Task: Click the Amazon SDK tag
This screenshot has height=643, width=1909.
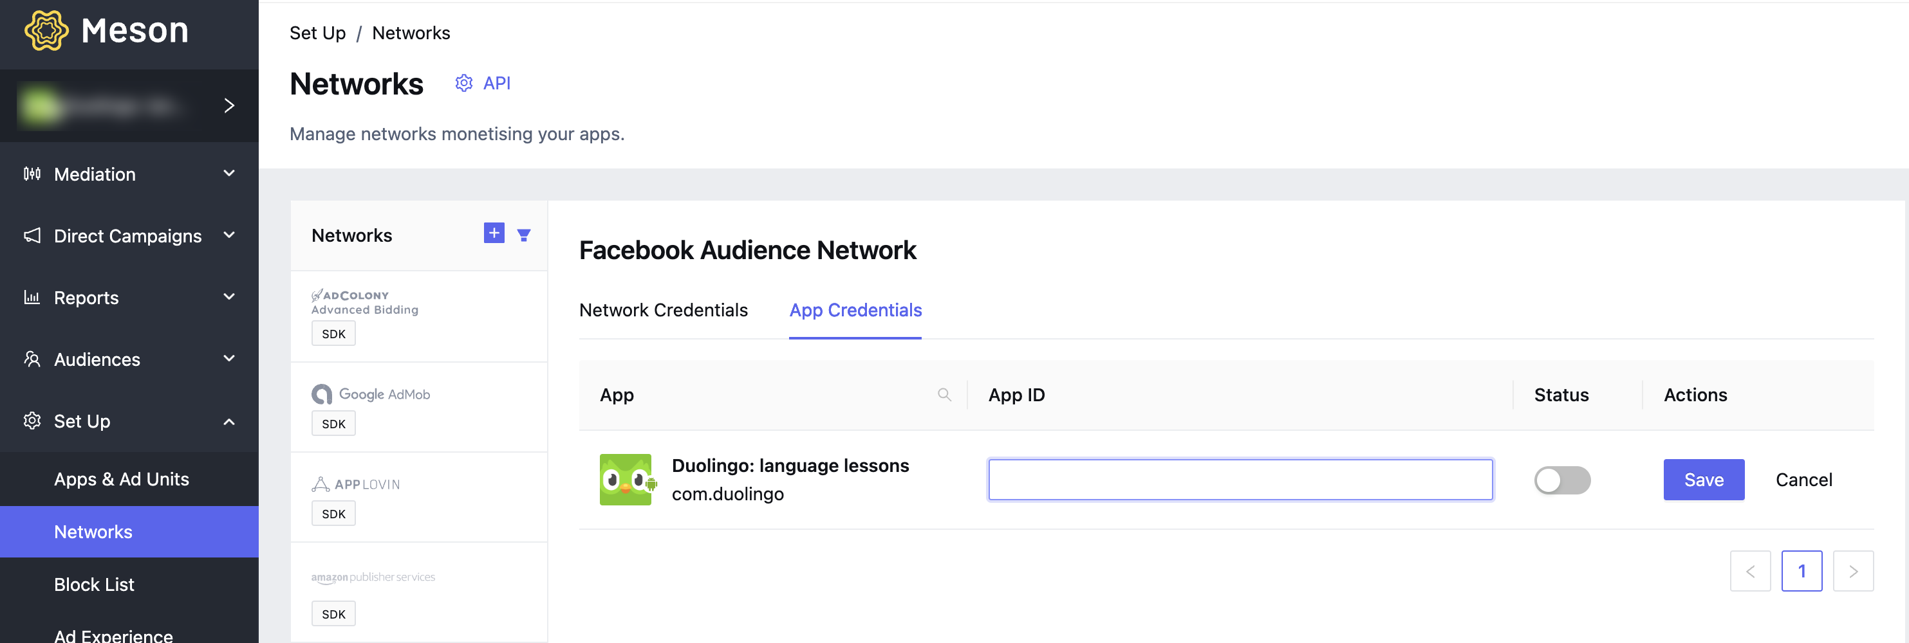Action: 333,614
